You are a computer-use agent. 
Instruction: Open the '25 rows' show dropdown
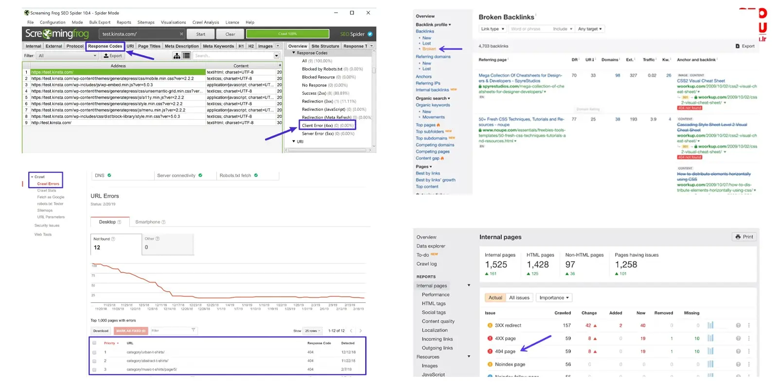point(313,331)
